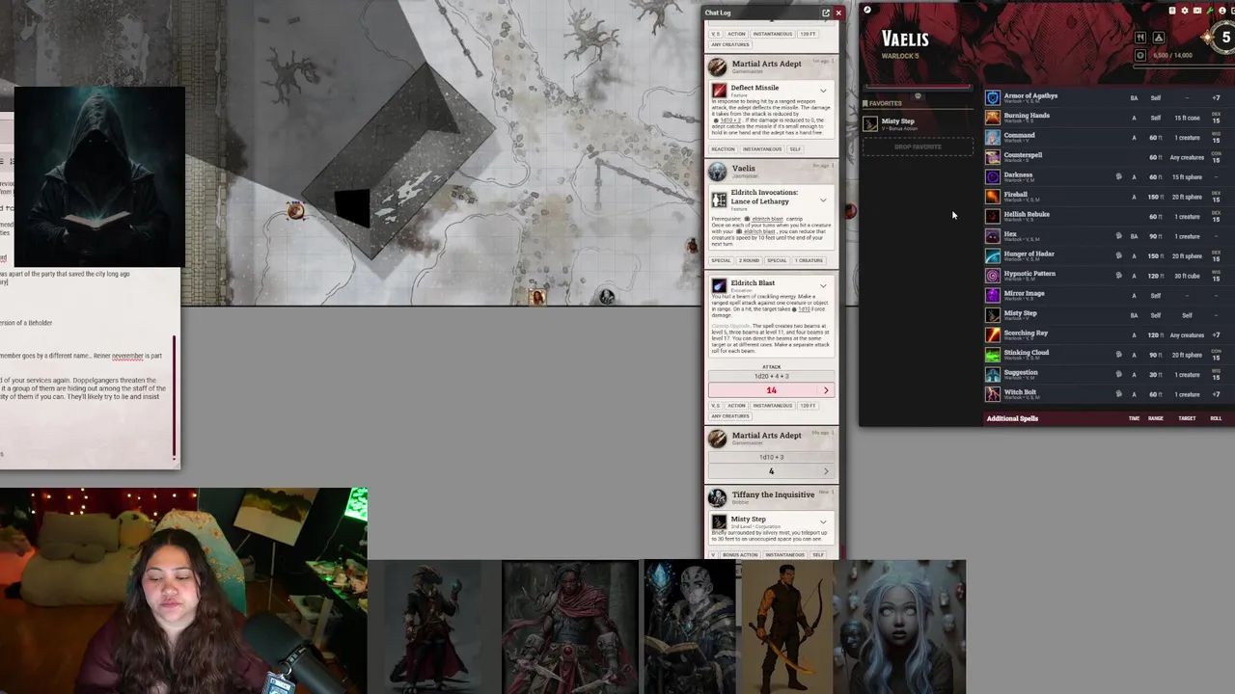Screen dimensions: 1235x694
Task: Click the Tiffany the Inquisitive avatar
Action: pyautogui.click(x=717, y=497)
